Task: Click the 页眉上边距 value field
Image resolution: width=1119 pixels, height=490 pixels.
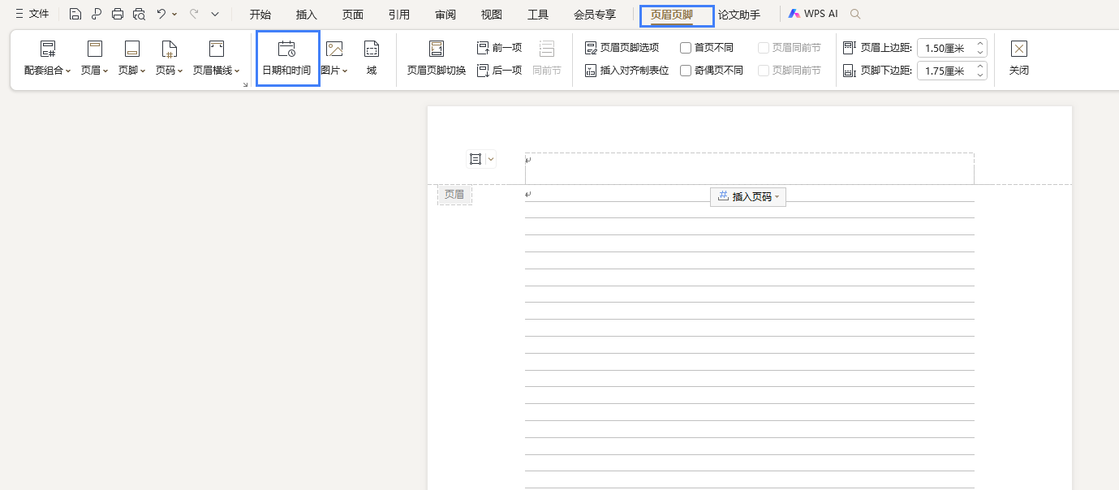Action: [x=945, y=48]
